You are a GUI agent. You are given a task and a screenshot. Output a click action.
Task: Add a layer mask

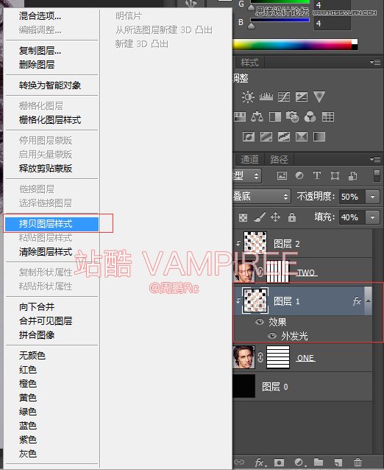pyautogui.click(x=279, y=462)
